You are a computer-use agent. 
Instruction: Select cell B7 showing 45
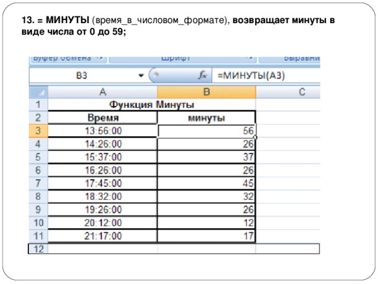pyautogui.click(x=207, y=183)
